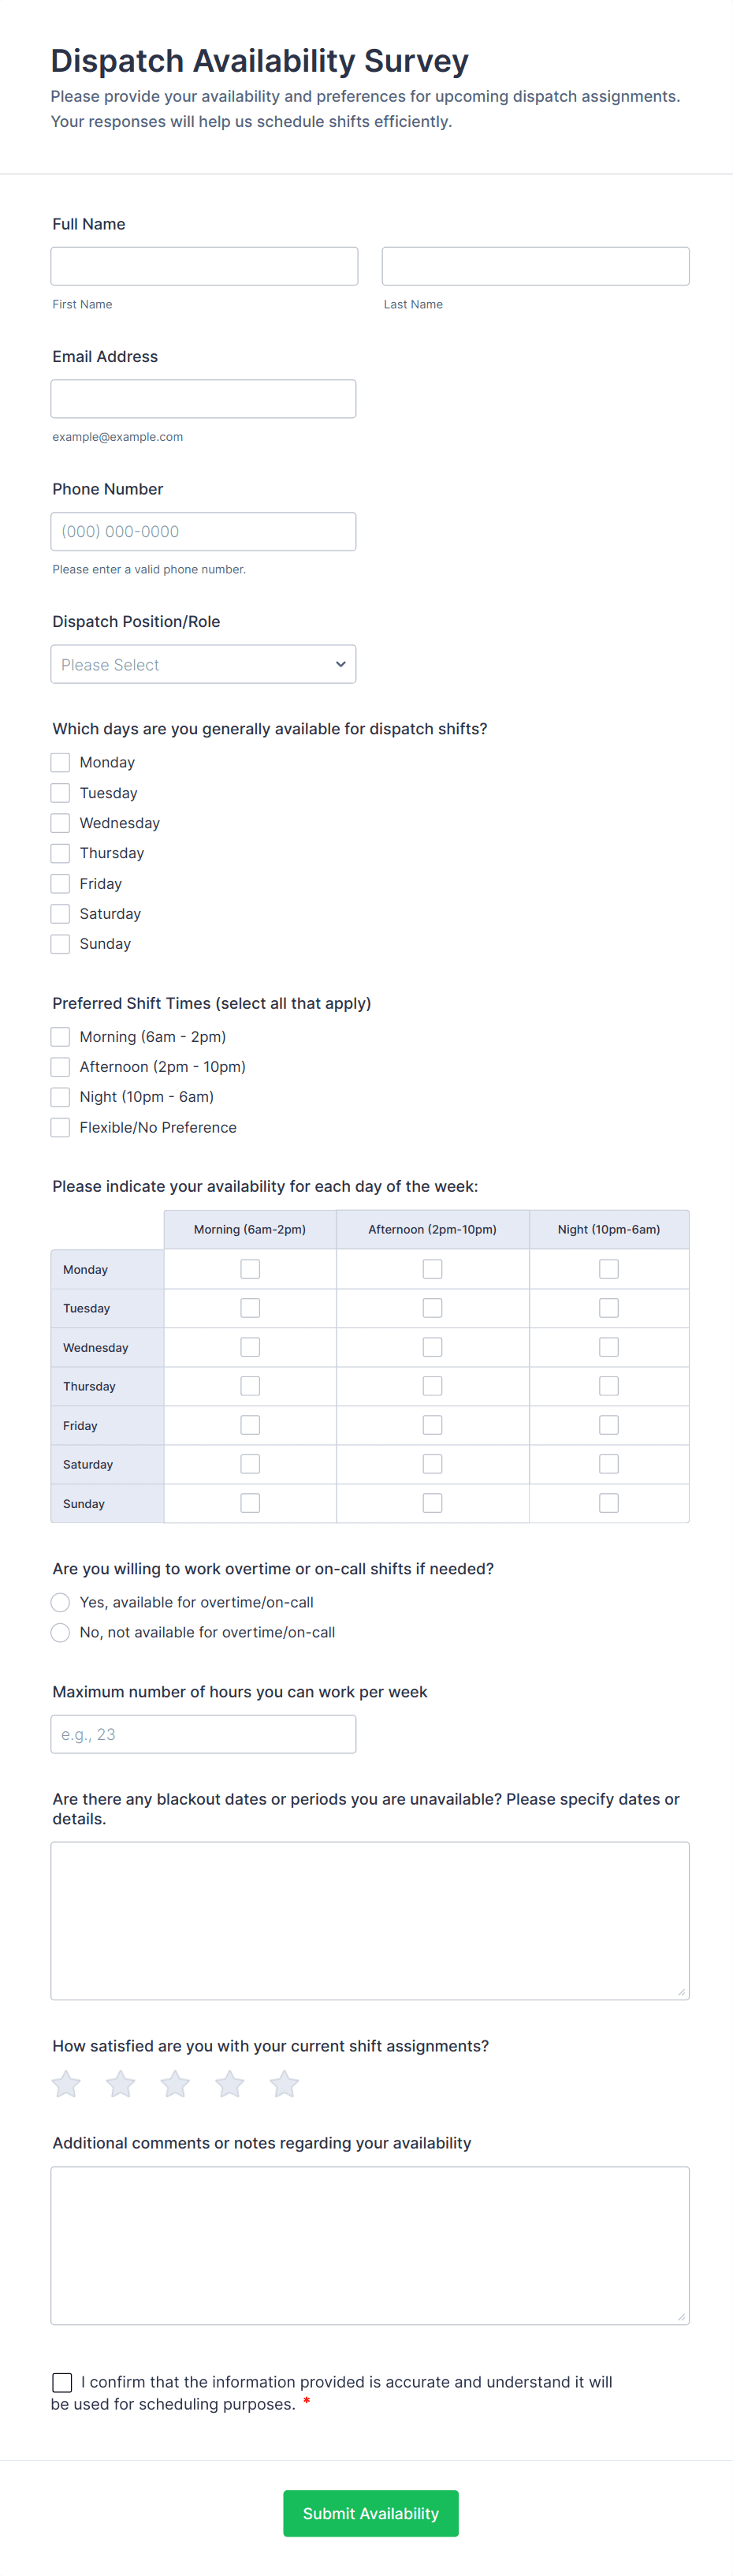The image size is (733, 2576).
Task: Check Monday Morning in the availability grid
Action: click(250, 1269)
